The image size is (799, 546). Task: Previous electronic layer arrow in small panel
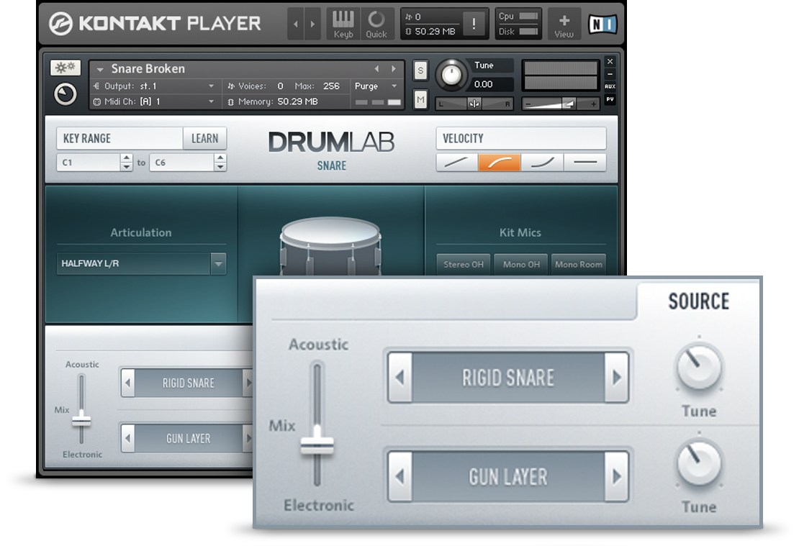128,438
